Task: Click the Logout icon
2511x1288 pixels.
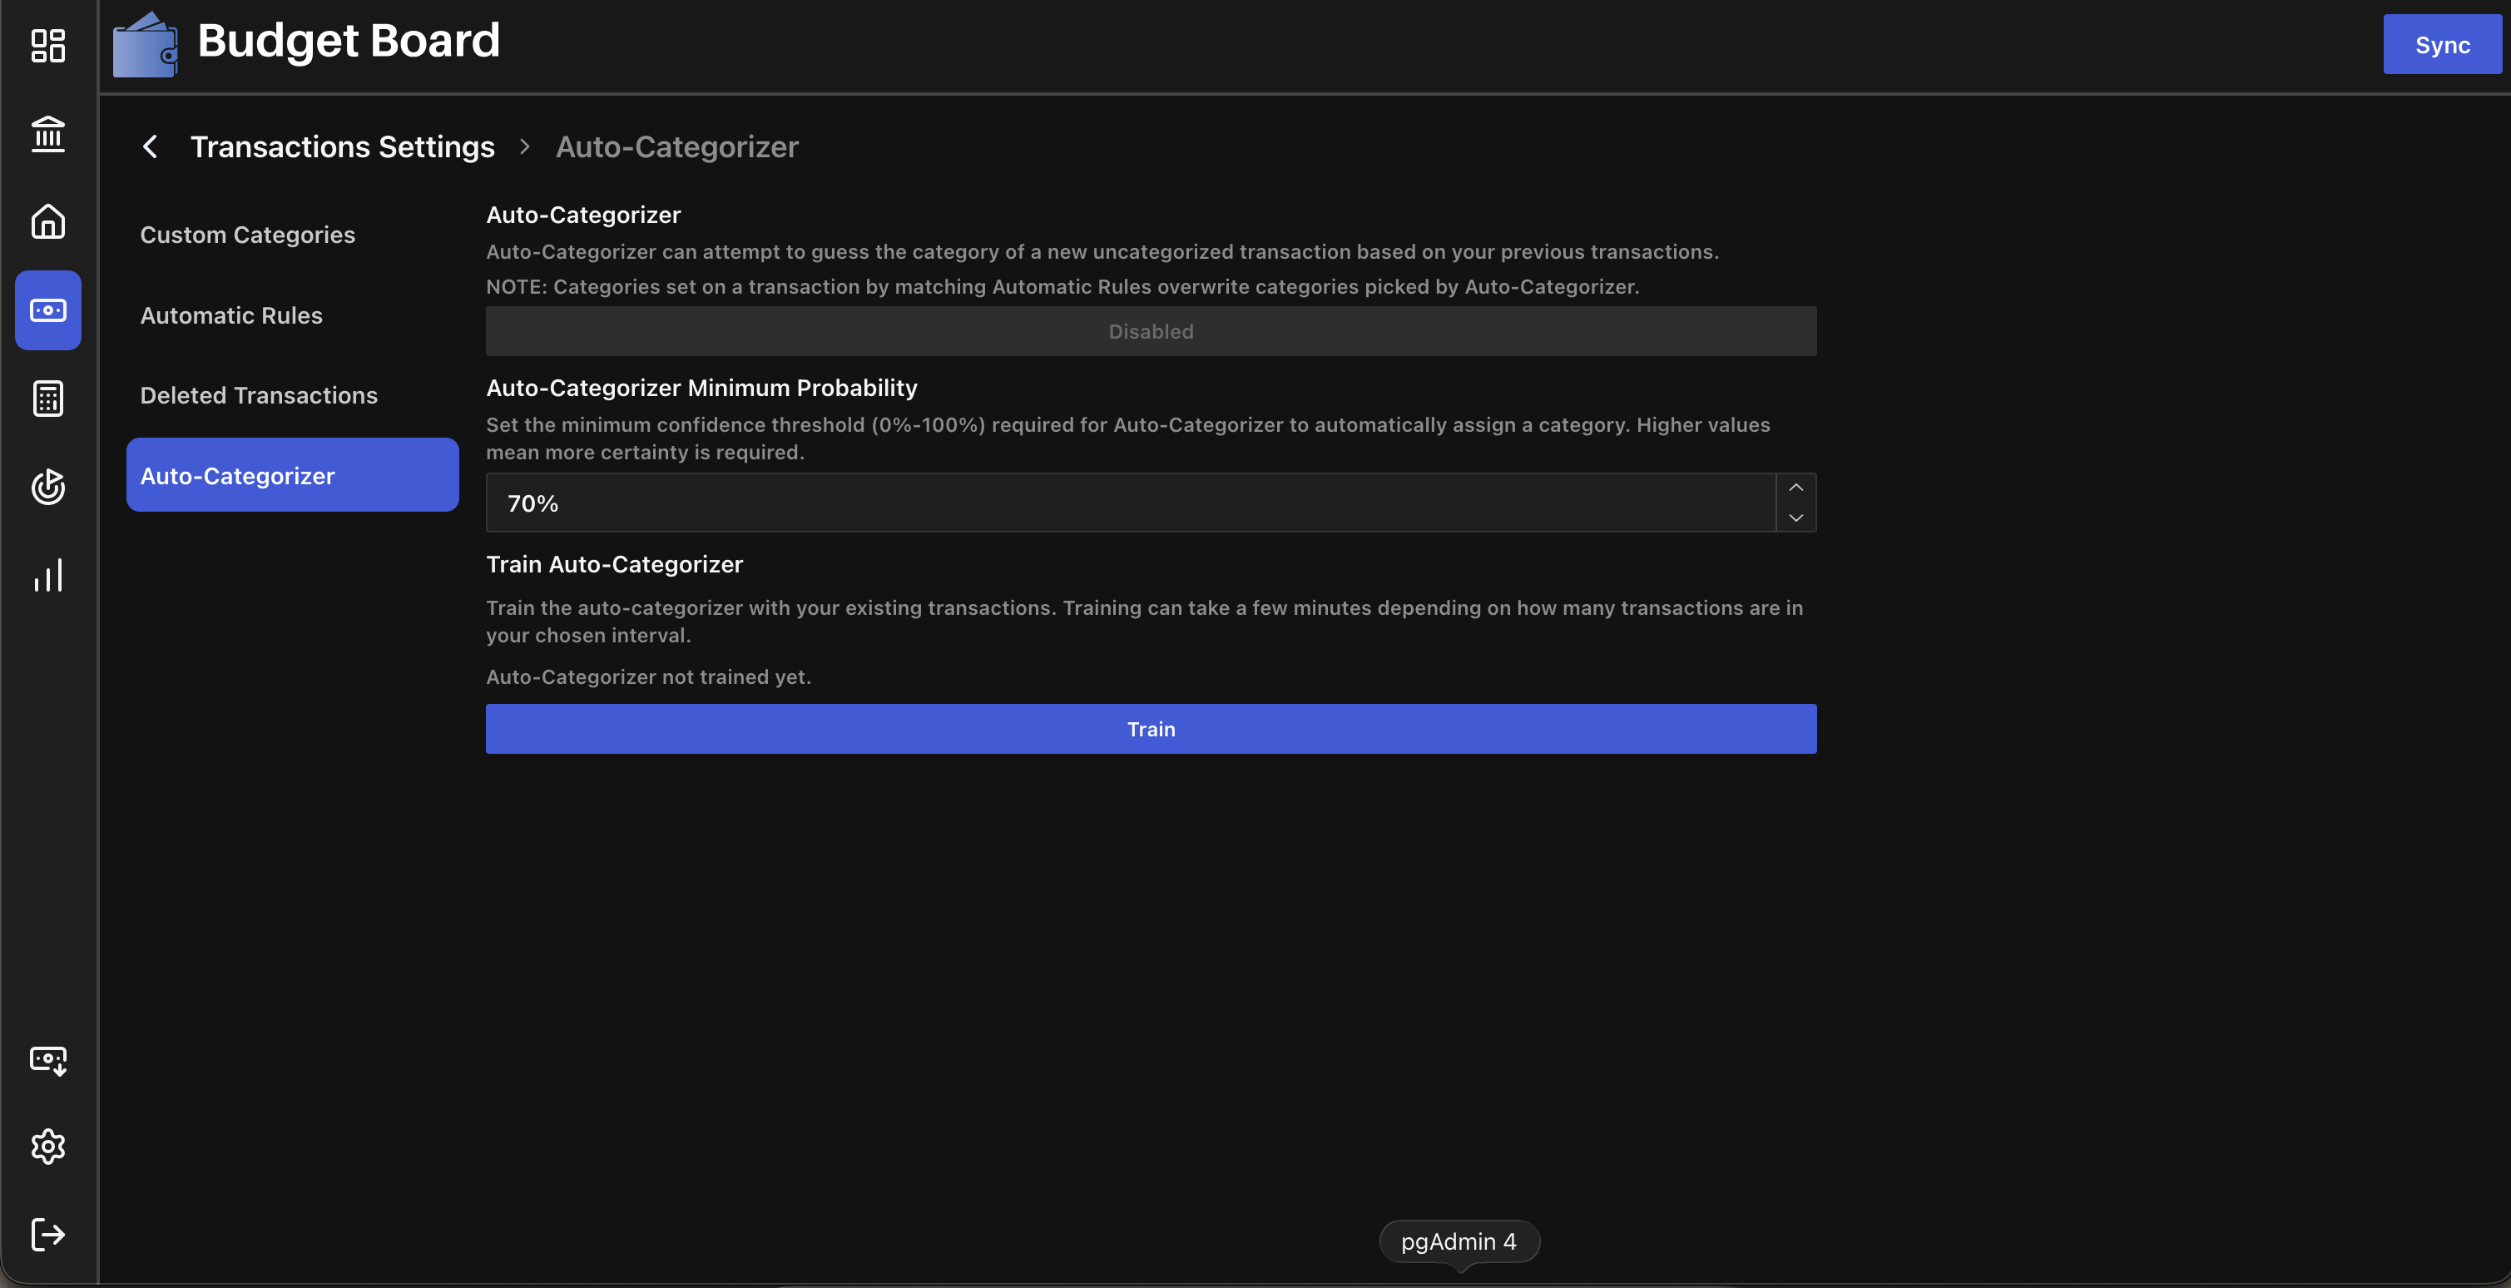Action: point(47,1235)
